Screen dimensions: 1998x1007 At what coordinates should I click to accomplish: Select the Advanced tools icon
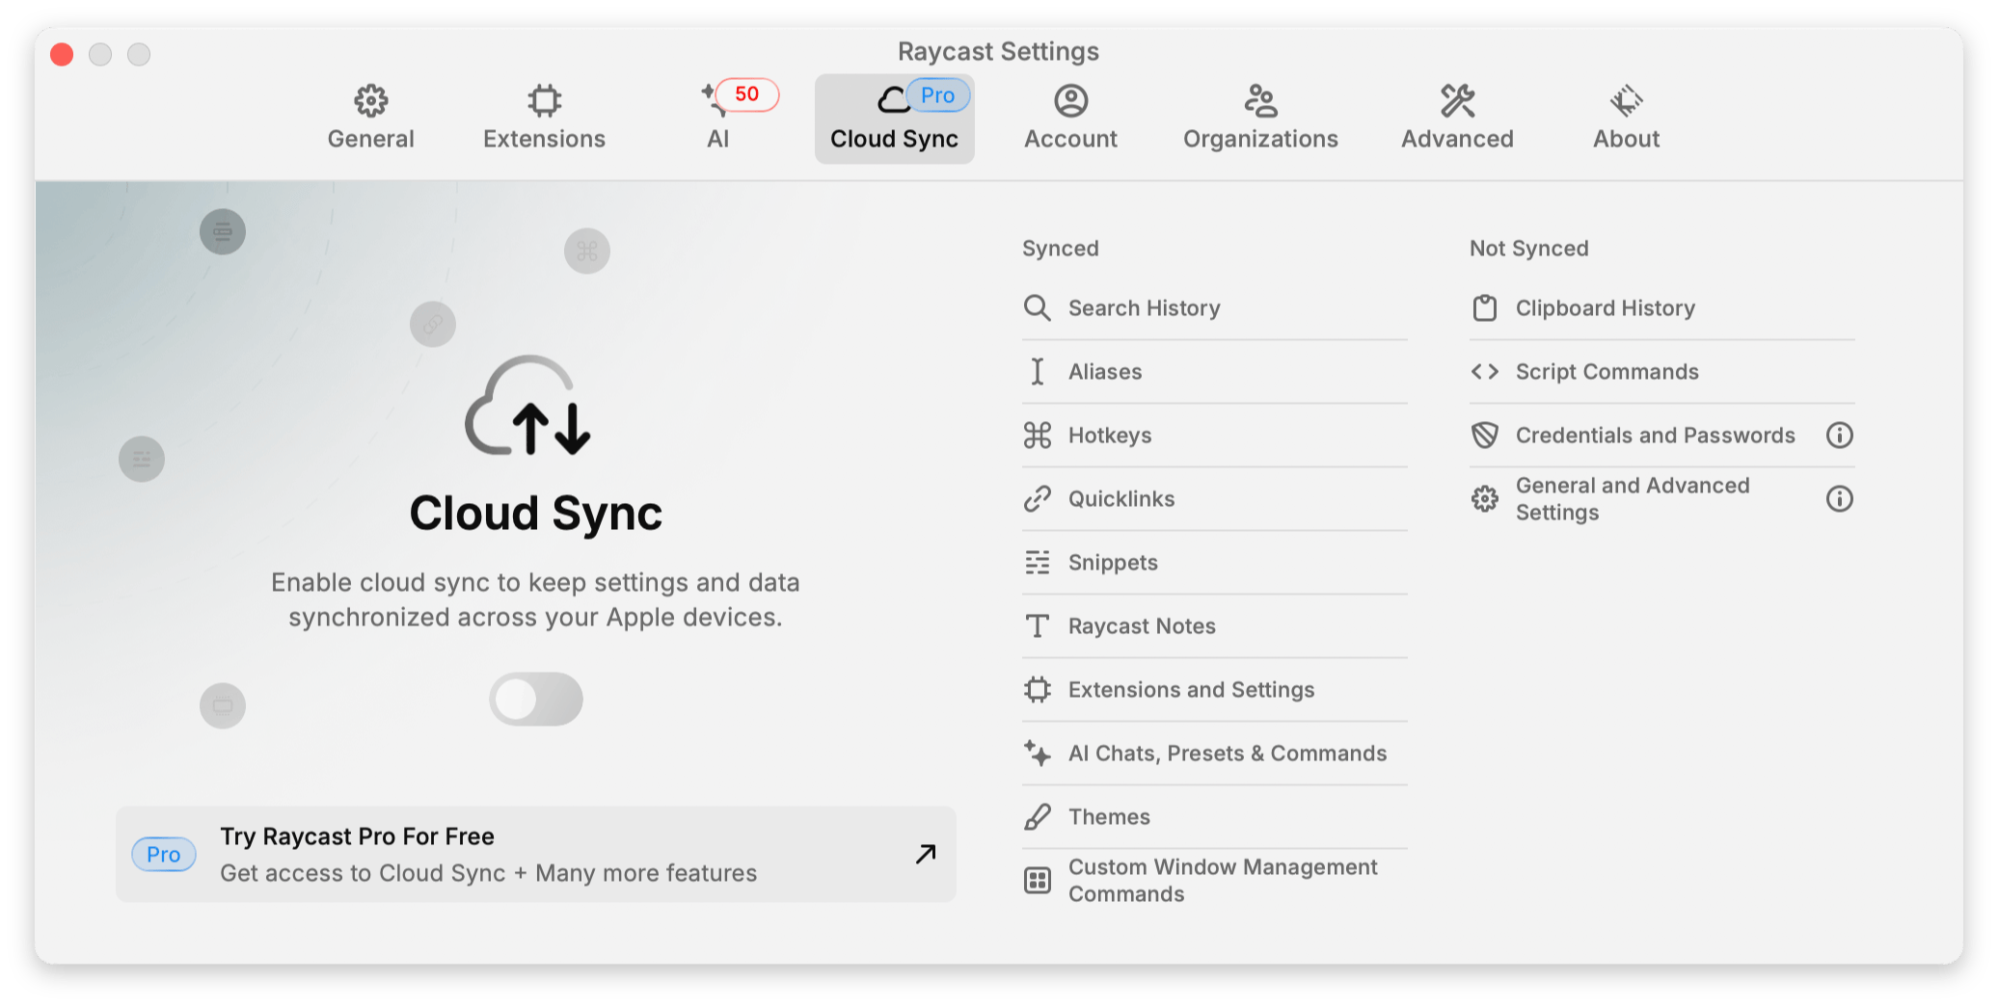[1457, 100]
